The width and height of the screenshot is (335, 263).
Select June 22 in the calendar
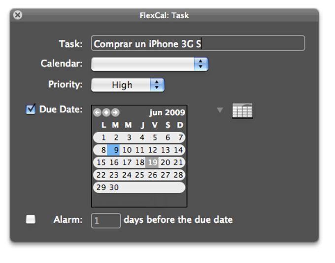click(101, 175)
